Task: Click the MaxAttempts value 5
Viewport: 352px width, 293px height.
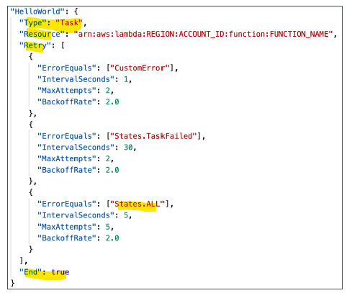Action: click(108, 227)
